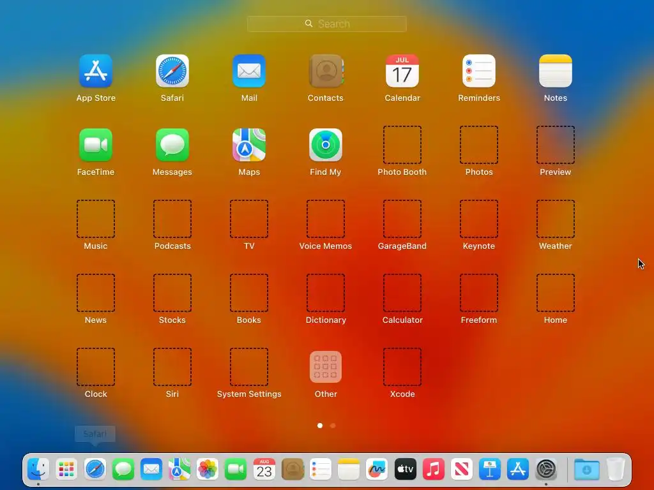Open Reminders from the Dock
This screenshot has width=654, height=490.
321,469
